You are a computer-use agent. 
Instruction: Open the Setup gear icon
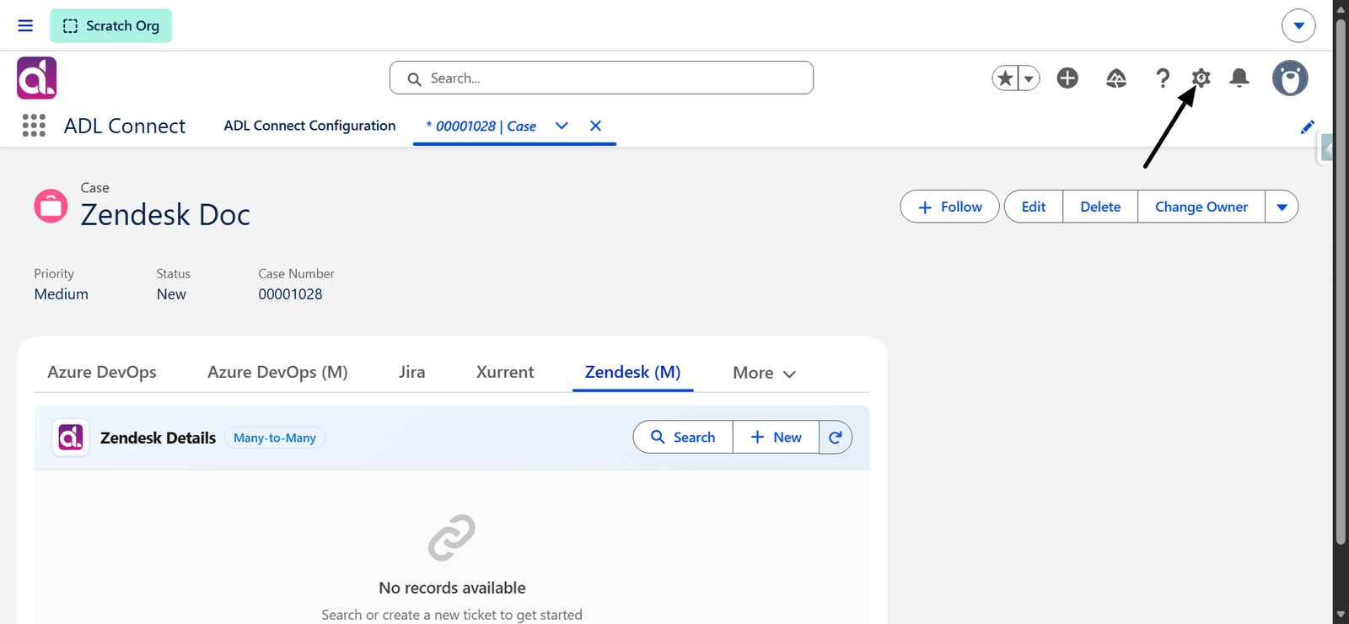pyautogui.click(x=1201, y=78)
